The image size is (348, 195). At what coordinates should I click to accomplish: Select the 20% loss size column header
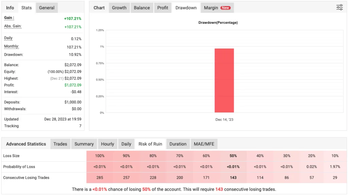pyautogui.click(x=312, y=156)
